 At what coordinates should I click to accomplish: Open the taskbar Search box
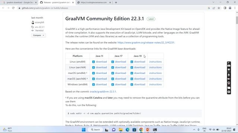click(x=96, y=130)
